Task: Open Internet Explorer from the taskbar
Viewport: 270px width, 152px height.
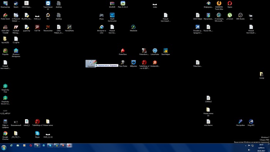Action: pyautogui.click(x=11, y=145)
